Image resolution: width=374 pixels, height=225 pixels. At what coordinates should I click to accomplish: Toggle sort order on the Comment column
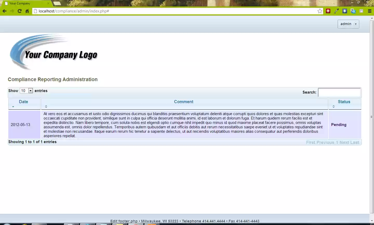click(184, 104)
